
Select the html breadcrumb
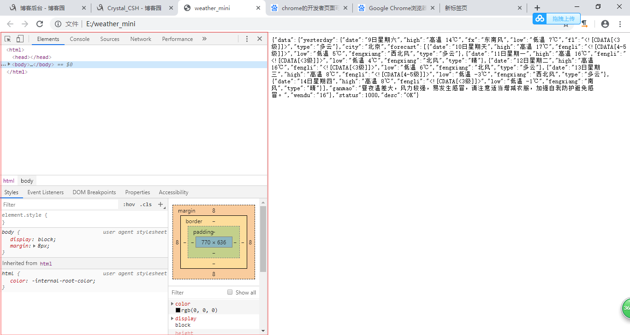pyautogui.click(x=9, y=181)
